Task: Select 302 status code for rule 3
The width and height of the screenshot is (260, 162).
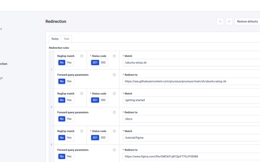Action: point(103,138)
